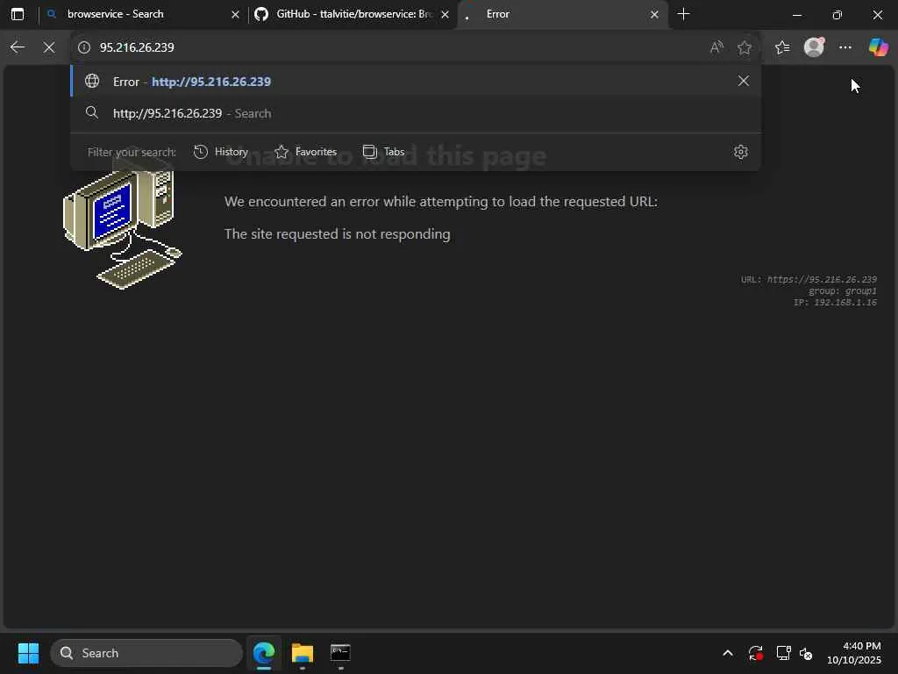Open Settings and more ellipsis menu
The height and width of the screenshot is (674, 898).
[x=845, y=47]
